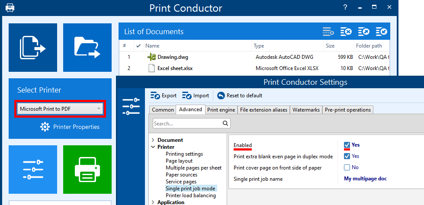Click the search magnifier icon

[x=225, y=124]
